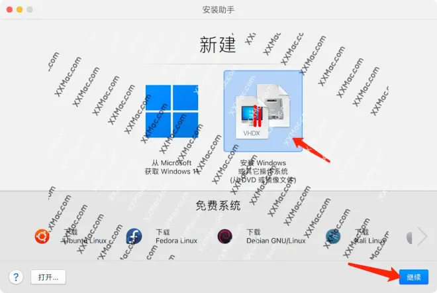Click the 免费系统 section heading

pos(218,205)
